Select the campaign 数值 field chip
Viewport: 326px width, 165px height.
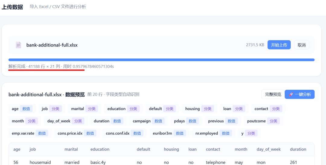[x=149, y=121]
